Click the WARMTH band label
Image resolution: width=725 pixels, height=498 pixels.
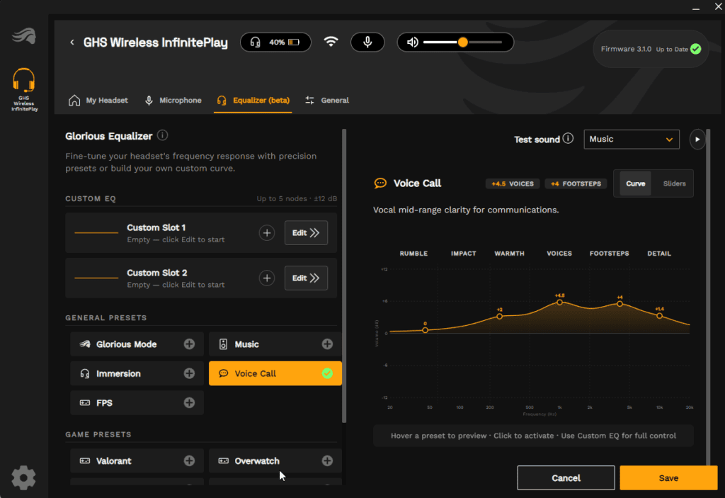[510, 254]
